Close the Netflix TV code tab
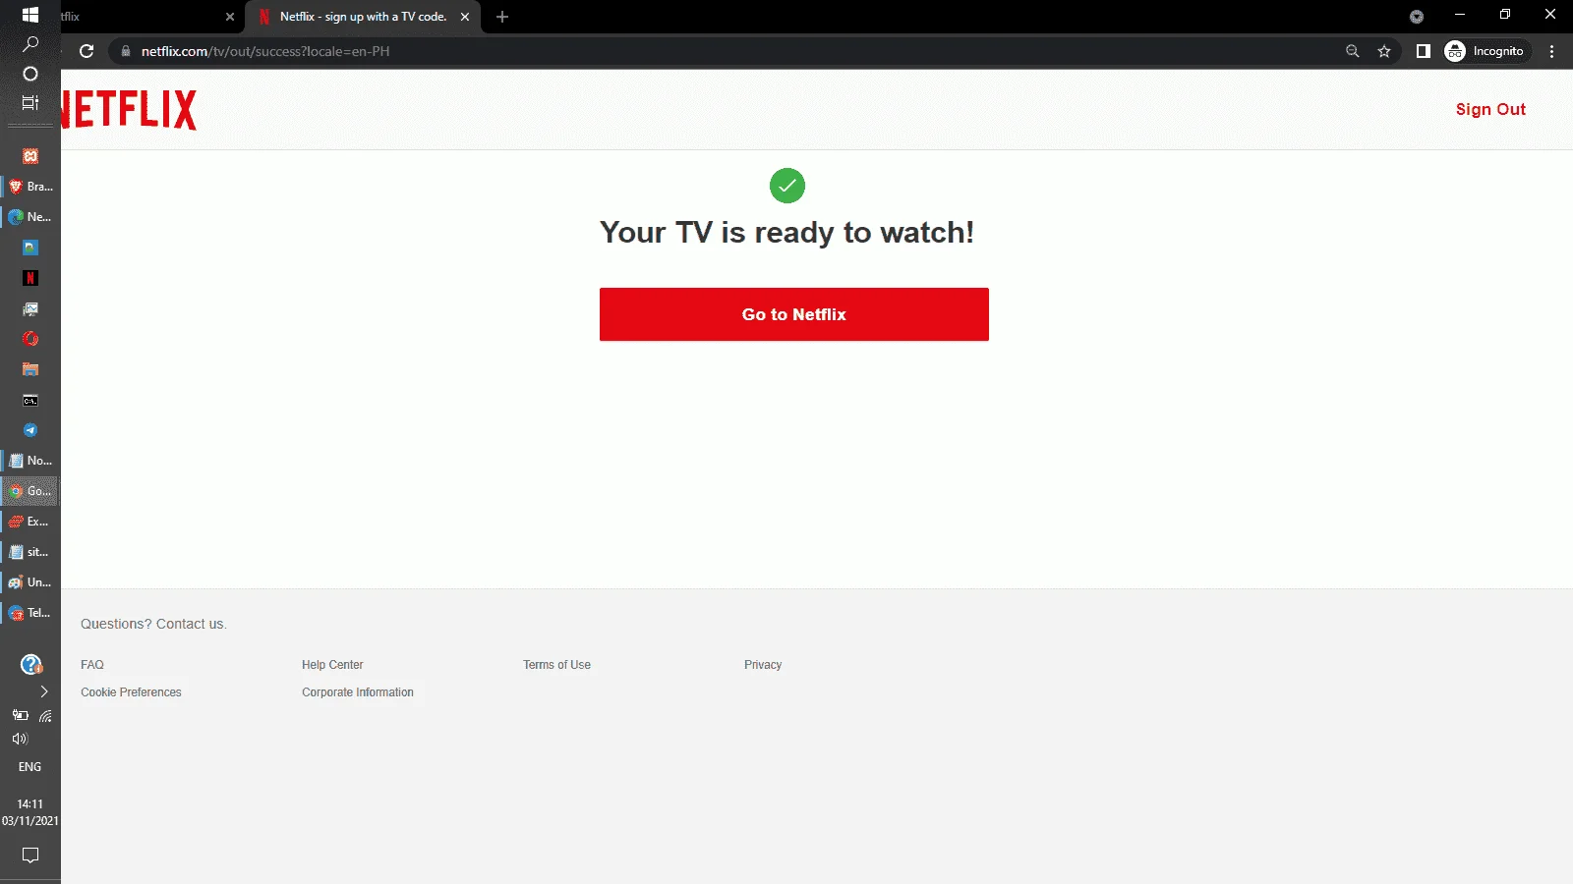The height and width of the screenshot is (884, 1573). tap(465, 17)
